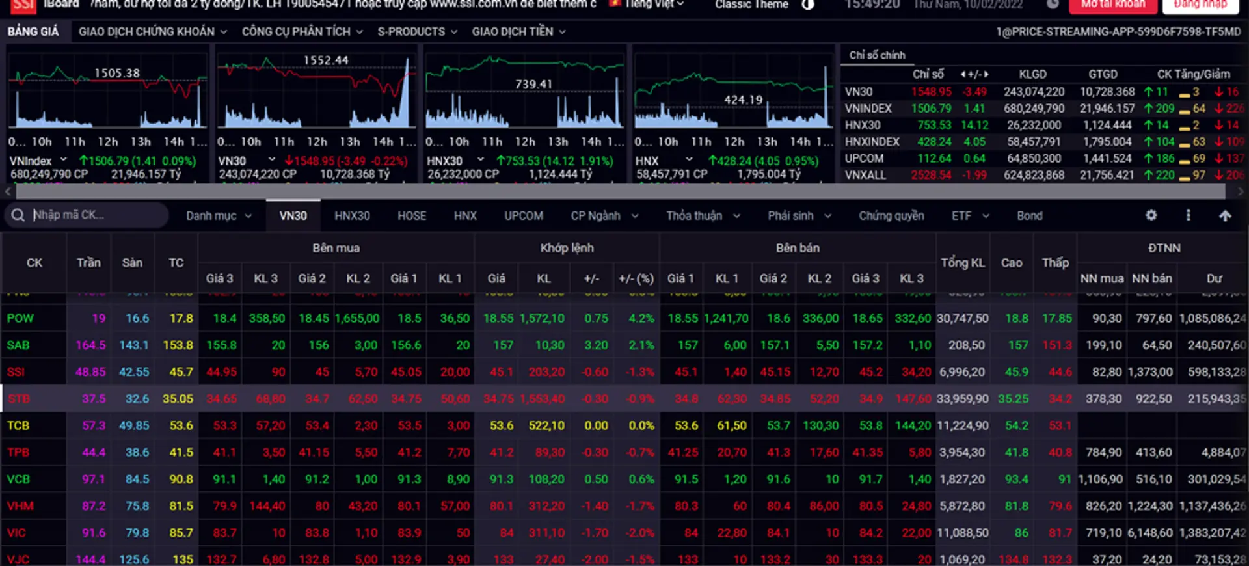Screen dimensions: 1249x566
Task: Switch to the UPCOM board tab
Action: [x=524, y=215]
